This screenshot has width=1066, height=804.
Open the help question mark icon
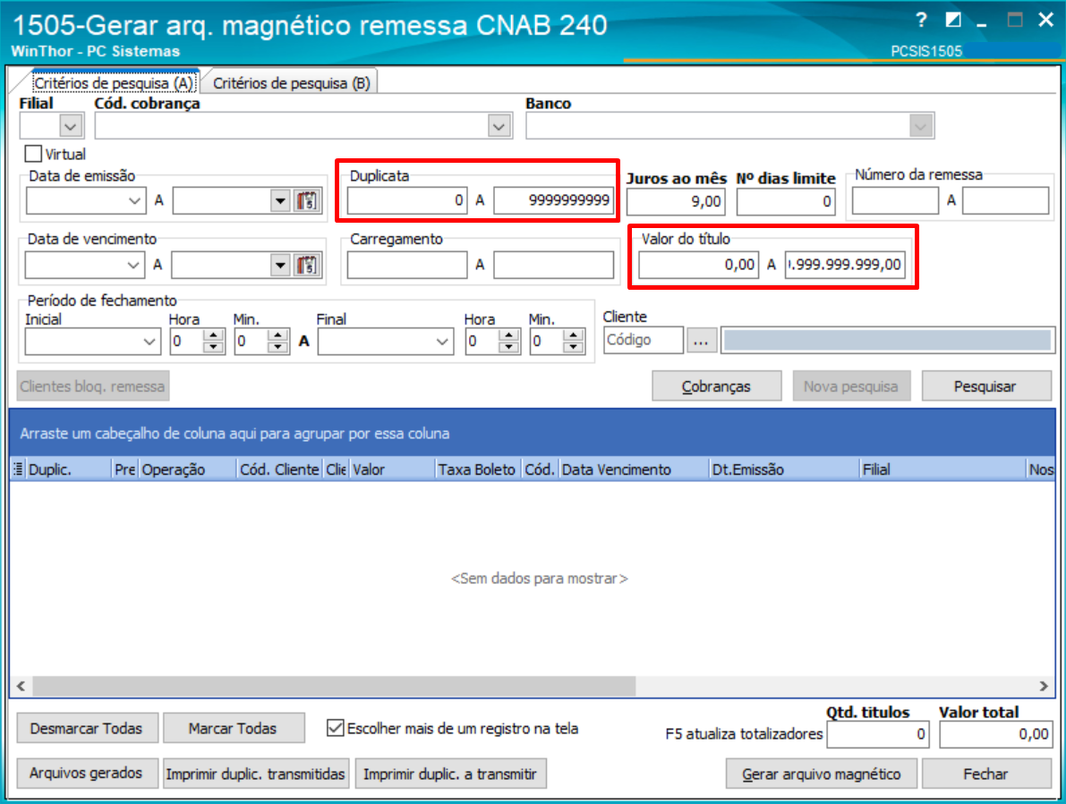921,20
